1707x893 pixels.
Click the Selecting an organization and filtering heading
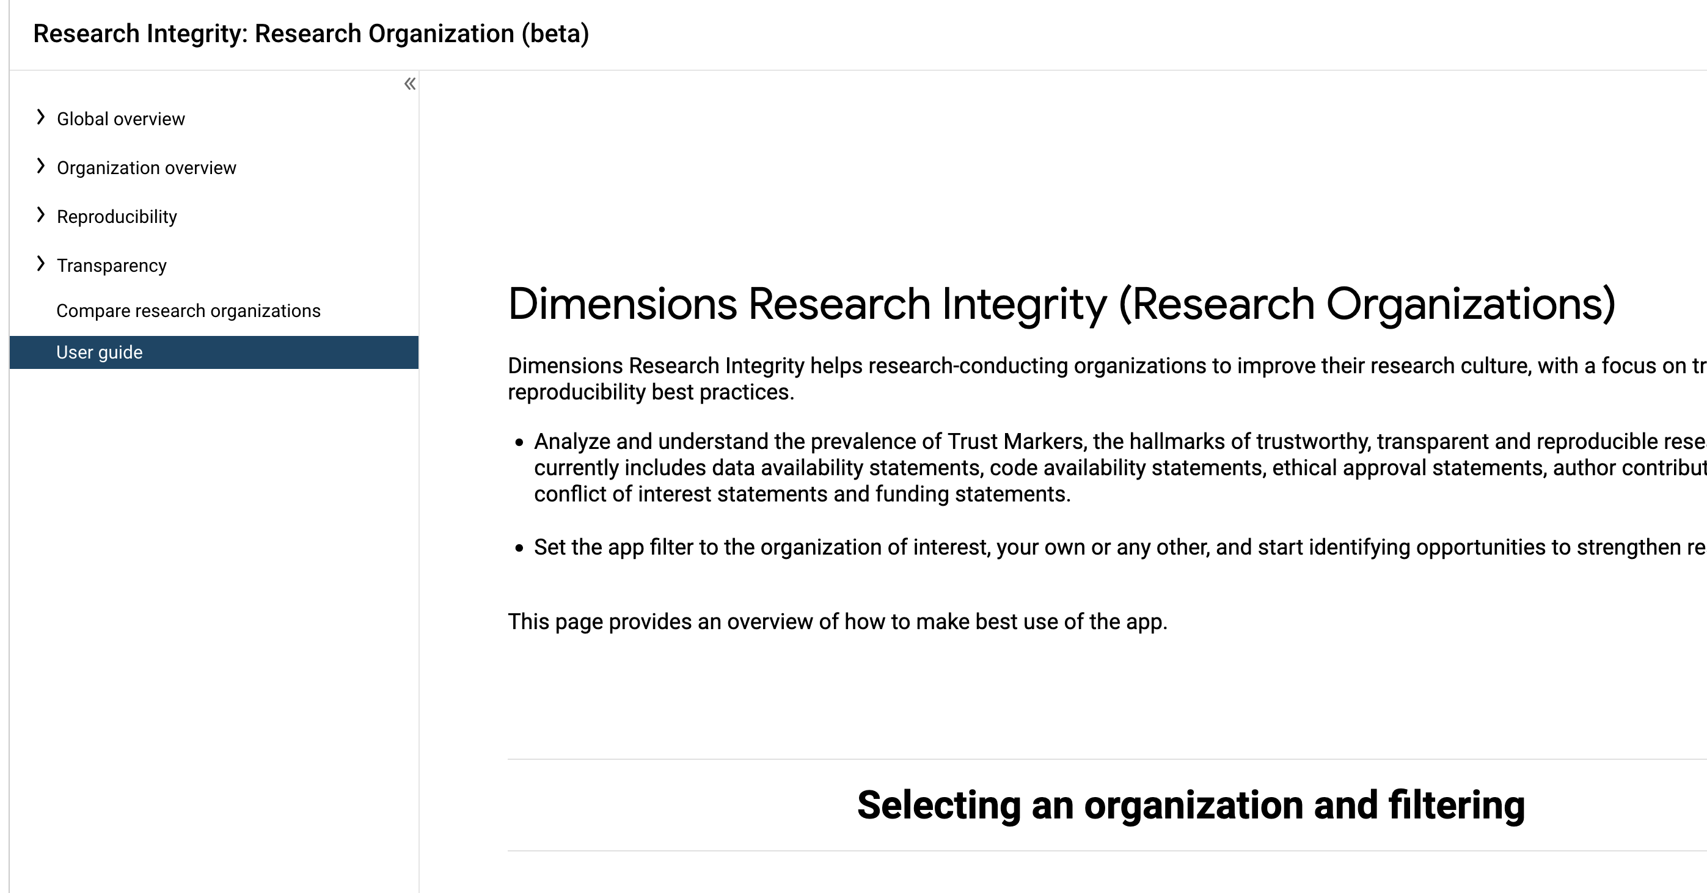coord(1191,805)
